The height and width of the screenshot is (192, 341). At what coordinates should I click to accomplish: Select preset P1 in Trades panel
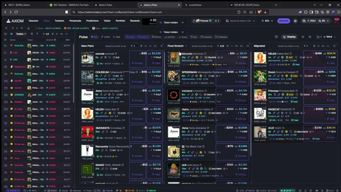(57, 34)
